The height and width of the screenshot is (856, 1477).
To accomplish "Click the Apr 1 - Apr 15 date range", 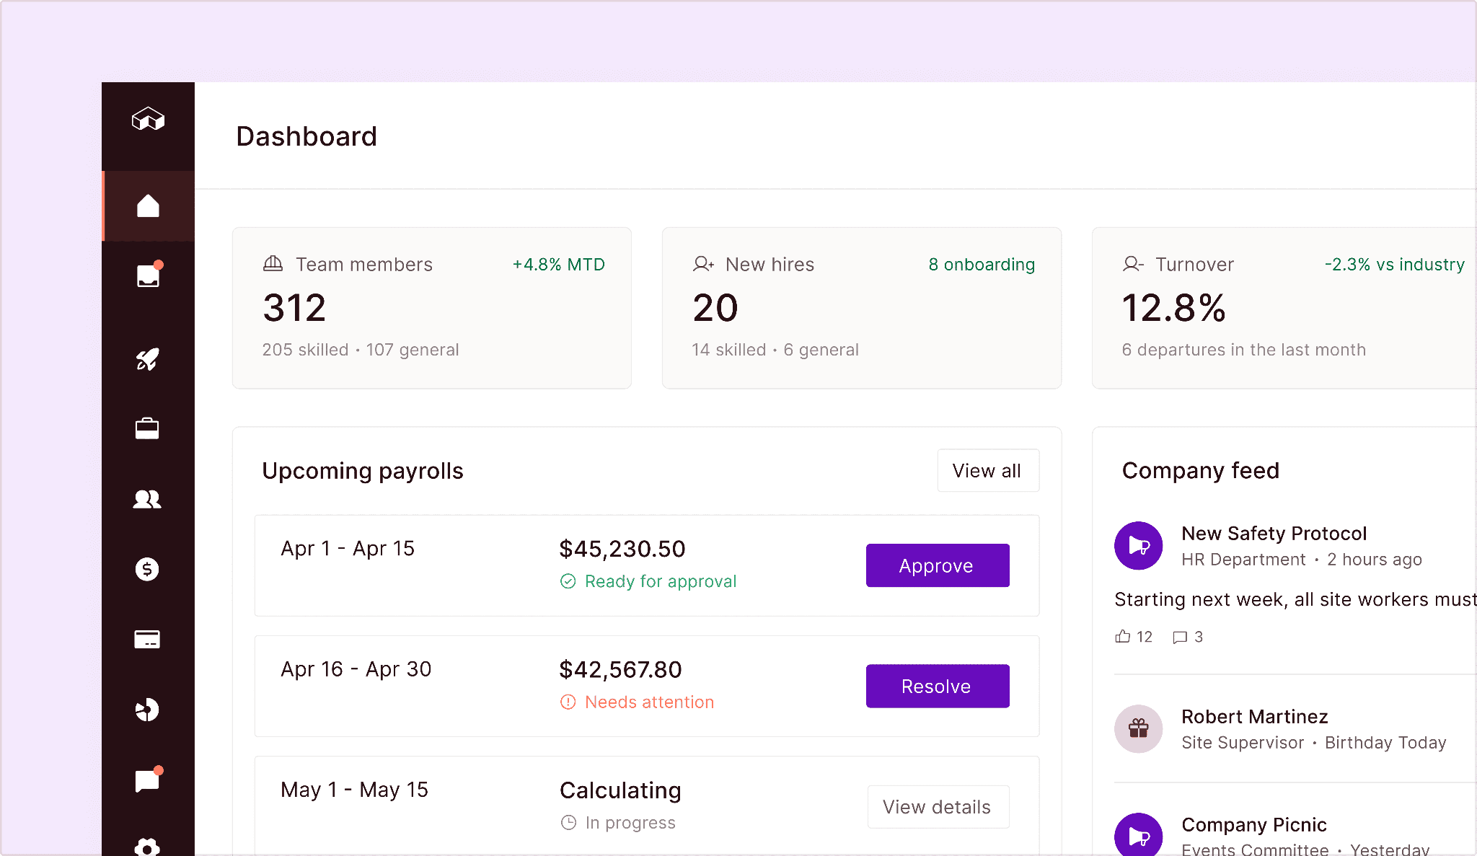I will (348, 549).
